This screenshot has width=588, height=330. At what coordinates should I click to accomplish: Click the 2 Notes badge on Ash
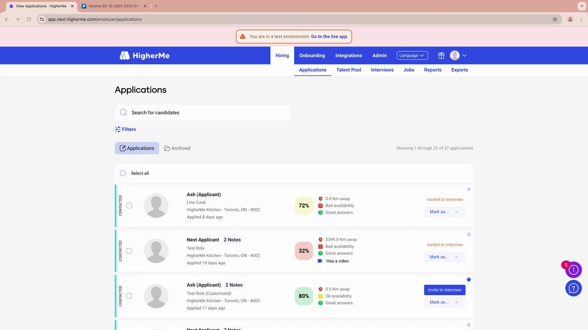(x=234, y=285)
